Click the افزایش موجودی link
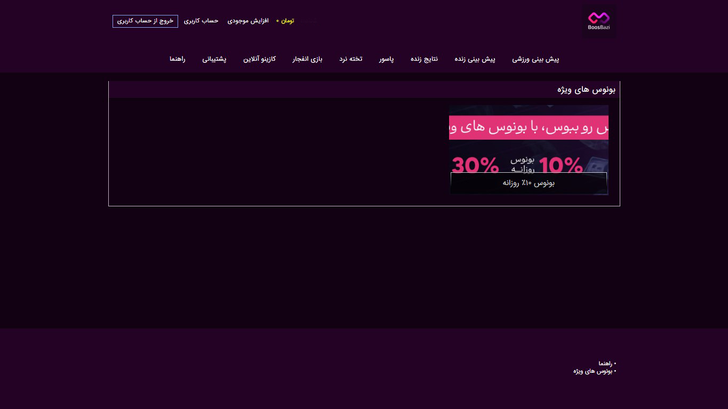The height and width of the screenshot is (409, 728). click(x=248, y=21)
